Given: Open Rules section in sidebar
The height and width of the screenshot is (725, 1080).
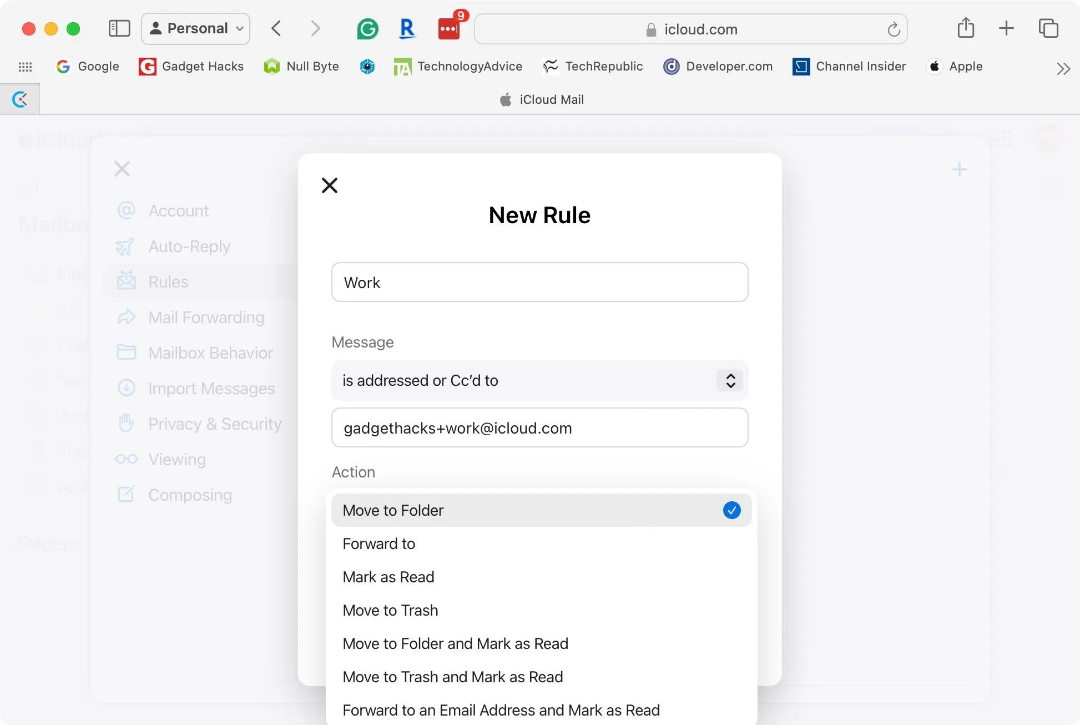Looking at the screenshot, I should (201, 282).
